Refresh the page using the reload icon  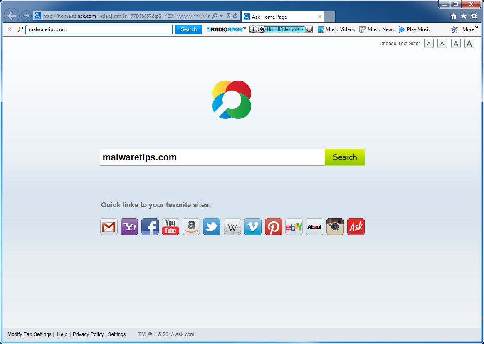[235, 16]
